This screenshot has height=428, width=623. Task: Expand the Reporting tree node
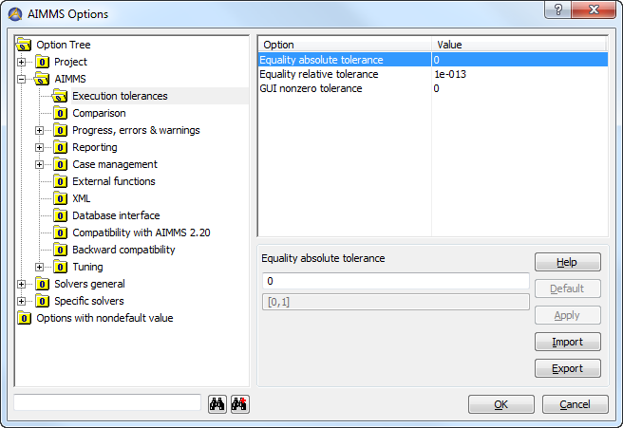39,147
